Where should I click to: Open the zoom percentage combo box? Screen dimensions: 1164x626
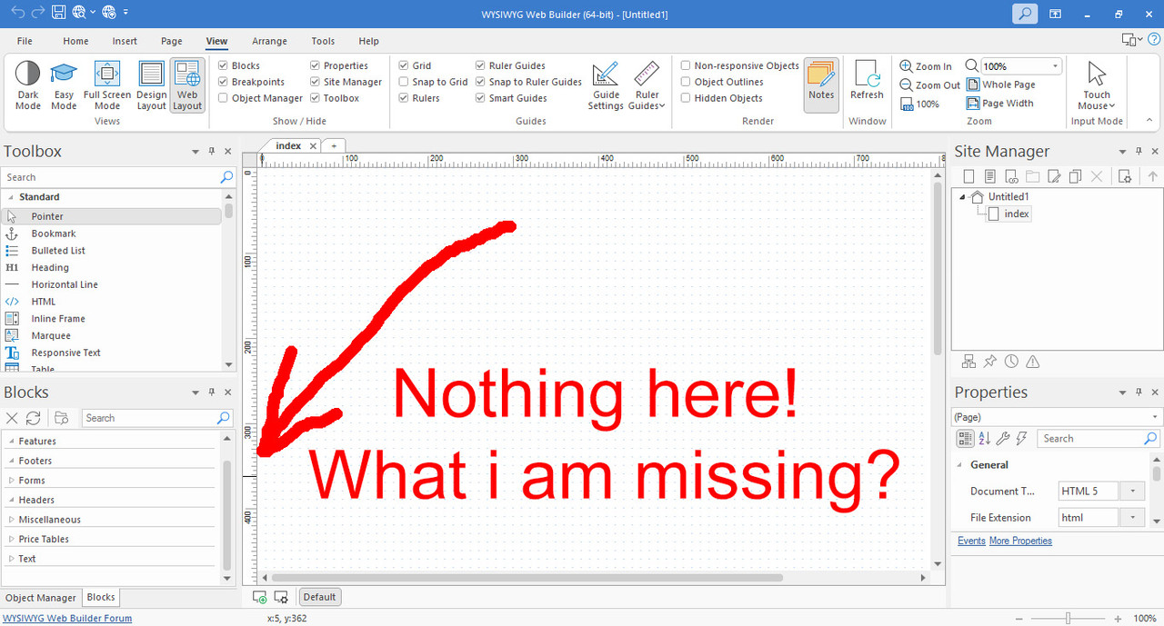[x=1020, y=66]
